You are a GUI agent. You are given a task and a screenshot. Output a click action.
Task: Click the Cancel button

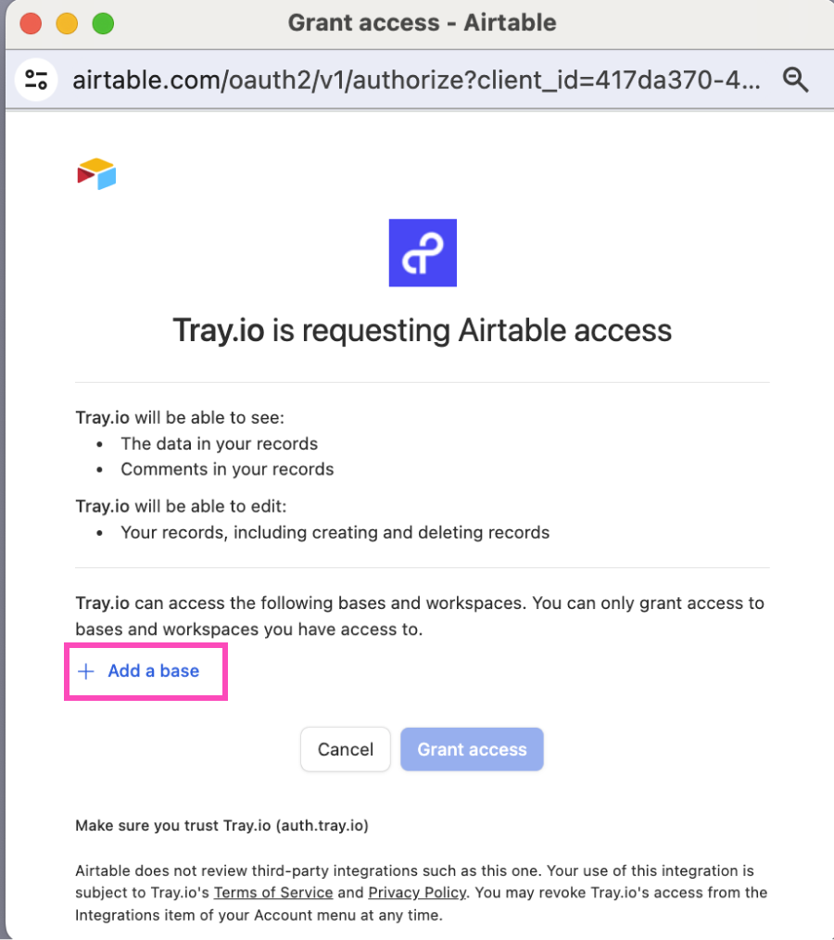(x=345, y=749)
